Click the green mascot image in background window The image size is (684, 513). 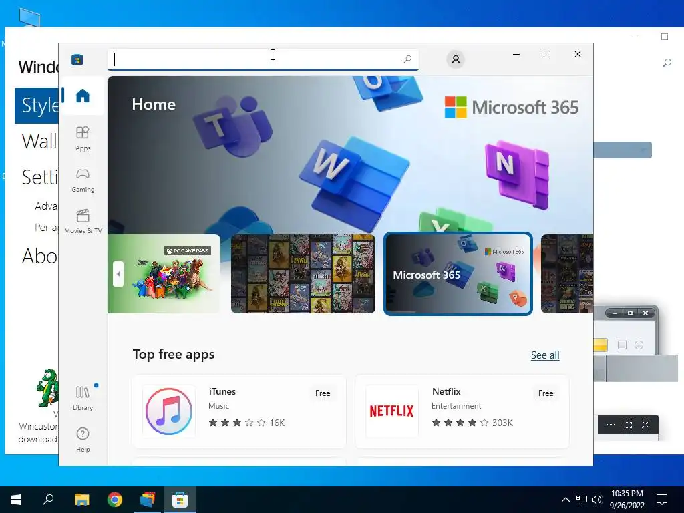coord(47,388)
